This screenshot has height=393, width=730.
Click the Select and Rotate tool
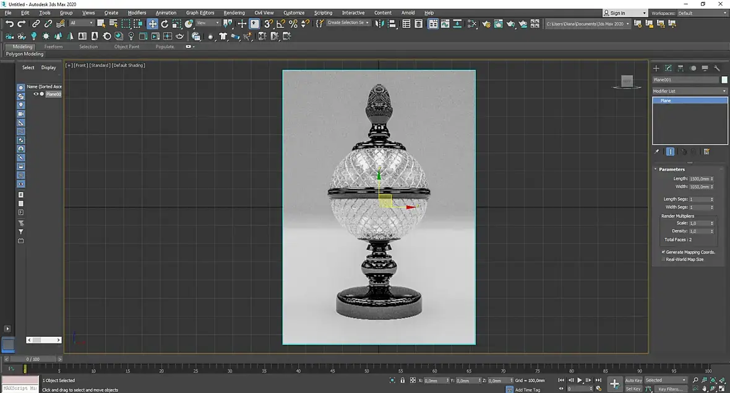tap(165, 23)
